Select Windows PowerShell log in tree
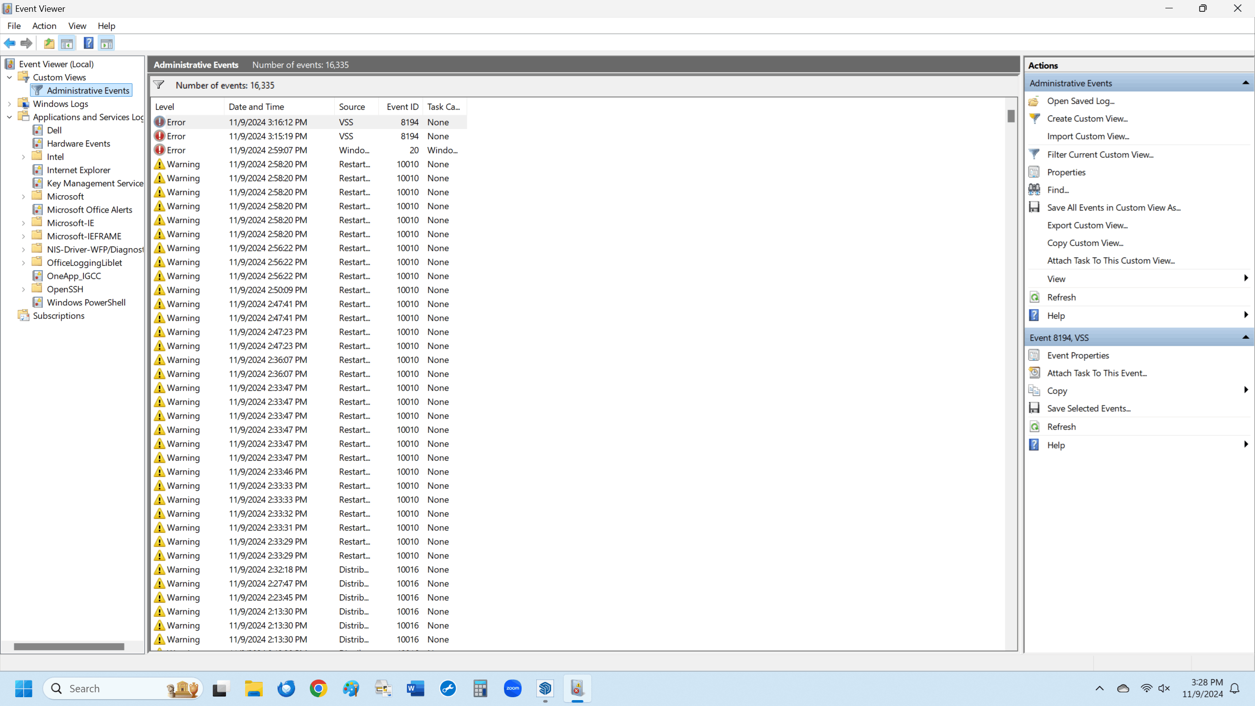1255x706 pixels. pos(86,303)
